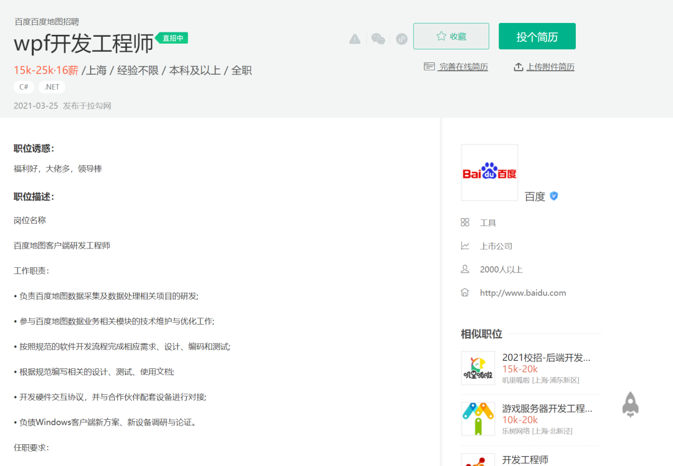Screen dimensions: 673x466
Task: Click the 任职要求 label
Action: tap(31, 447)
